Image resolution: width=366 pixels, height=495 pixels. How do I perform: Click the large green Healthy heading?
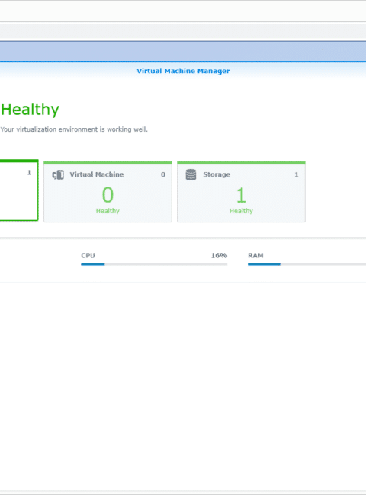30,110
